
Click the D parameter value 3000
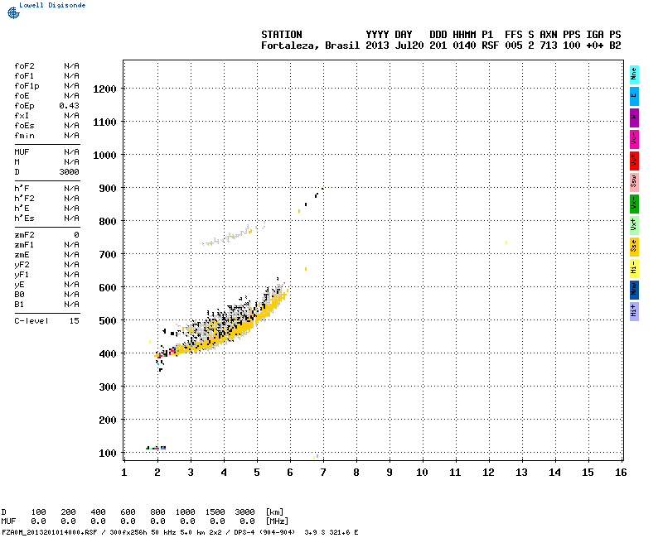[69, 171]
